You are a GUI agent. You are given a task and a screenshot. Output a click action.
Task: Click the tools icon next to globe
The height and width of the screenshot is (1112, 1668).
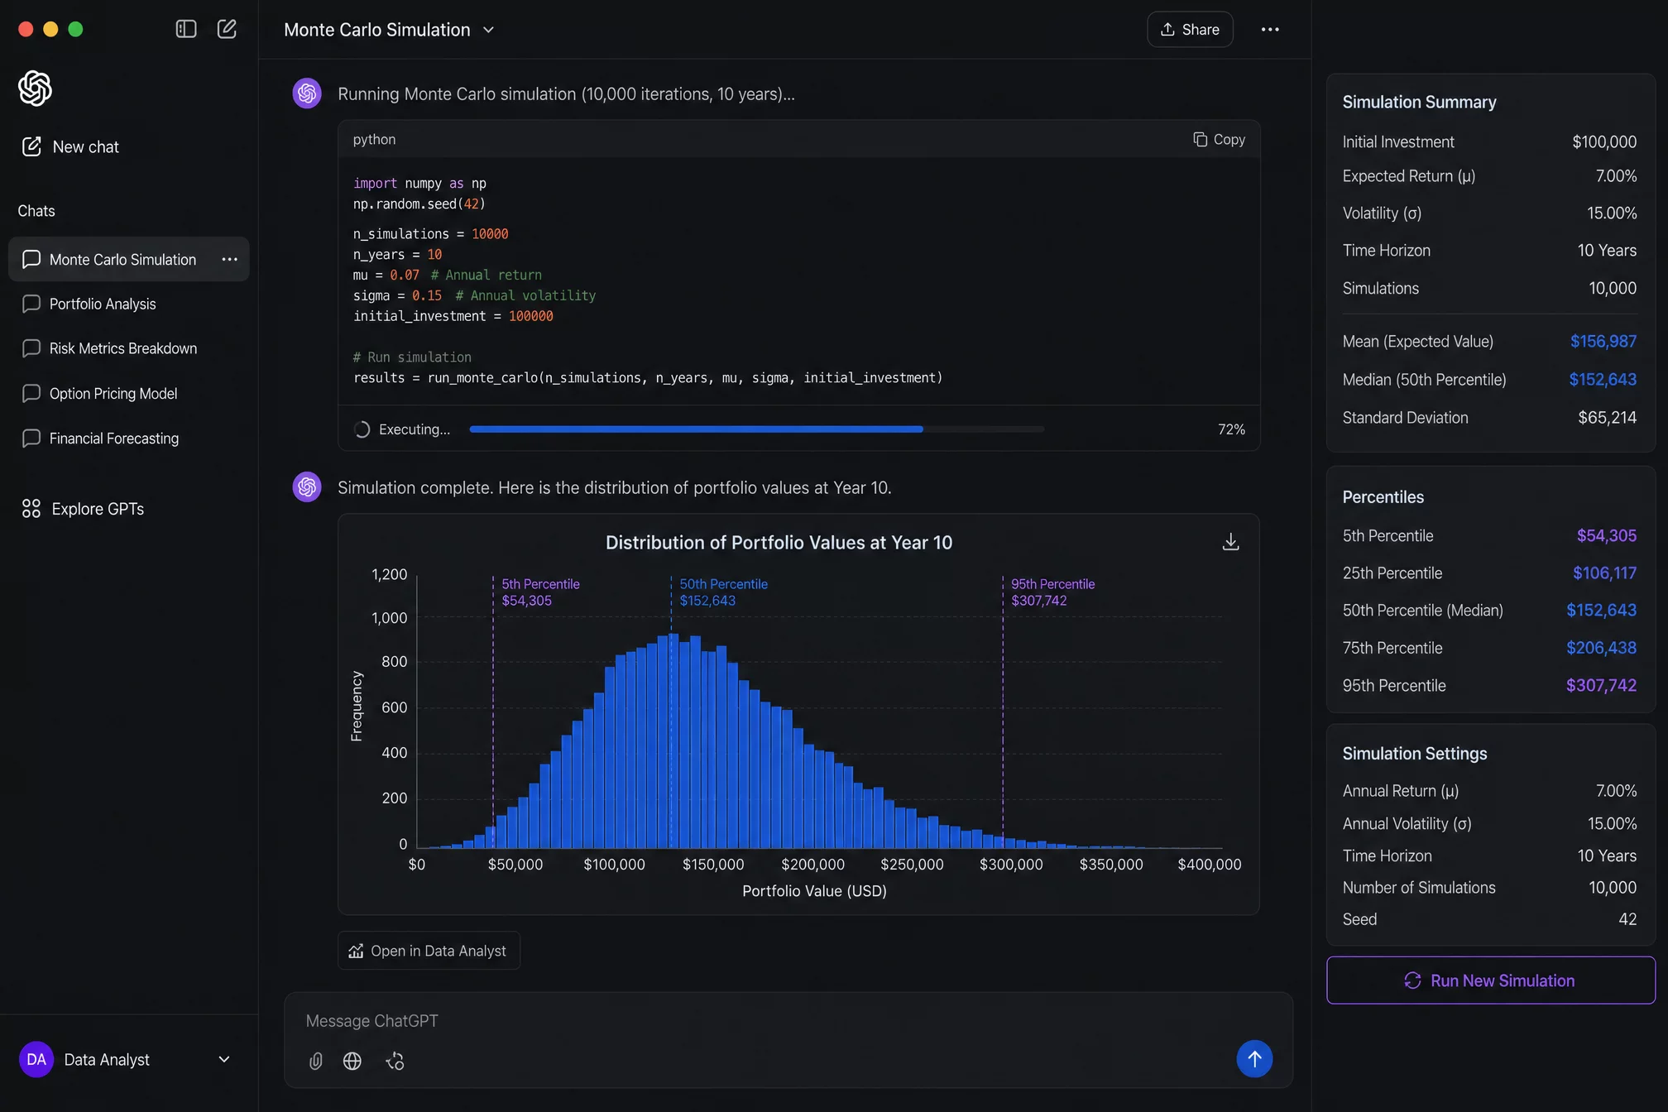[x=395, y=1061]
